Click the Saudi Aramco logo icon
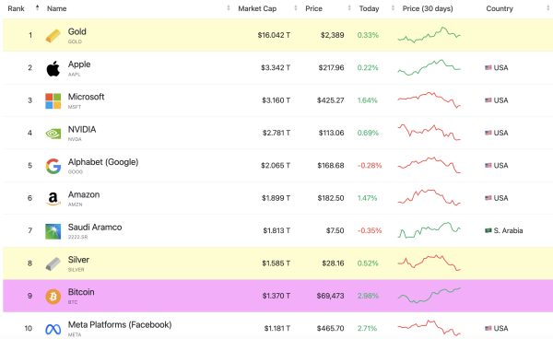The width and height of the screenshot is (553, 339). click(x=53, y=231)
